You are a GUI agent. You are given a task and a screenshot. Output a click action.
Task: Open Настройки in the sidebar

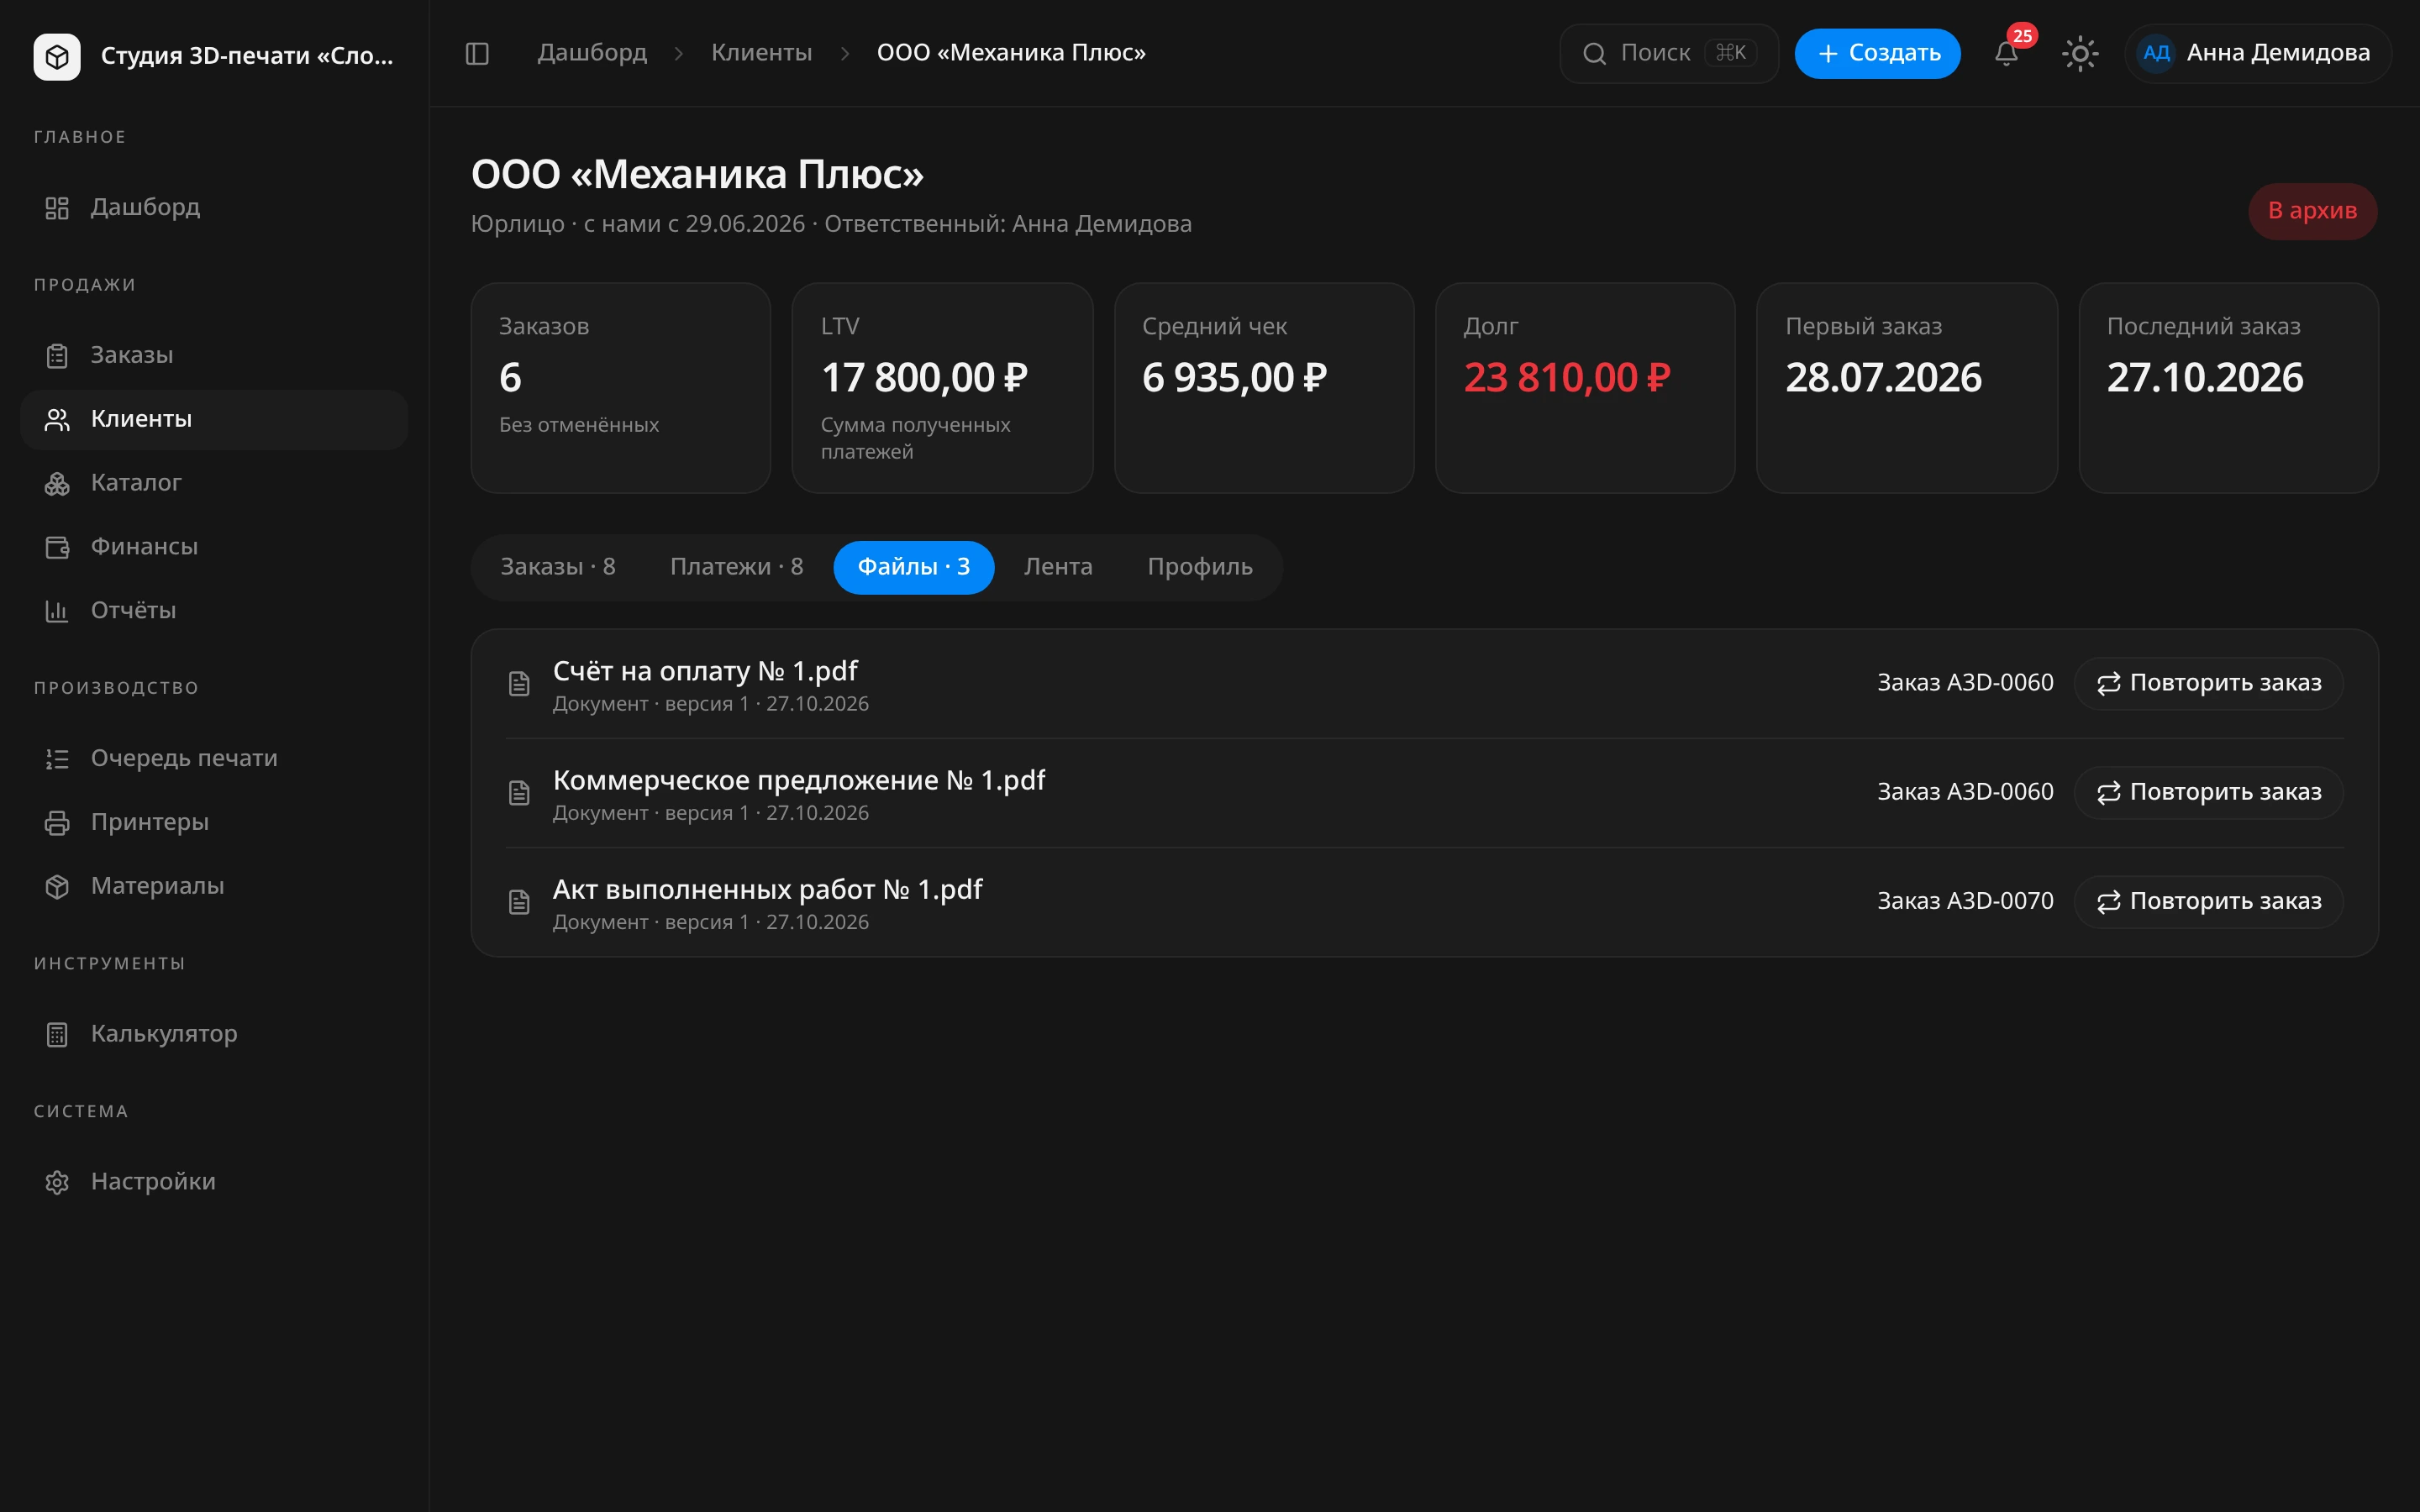[214, 1182]
